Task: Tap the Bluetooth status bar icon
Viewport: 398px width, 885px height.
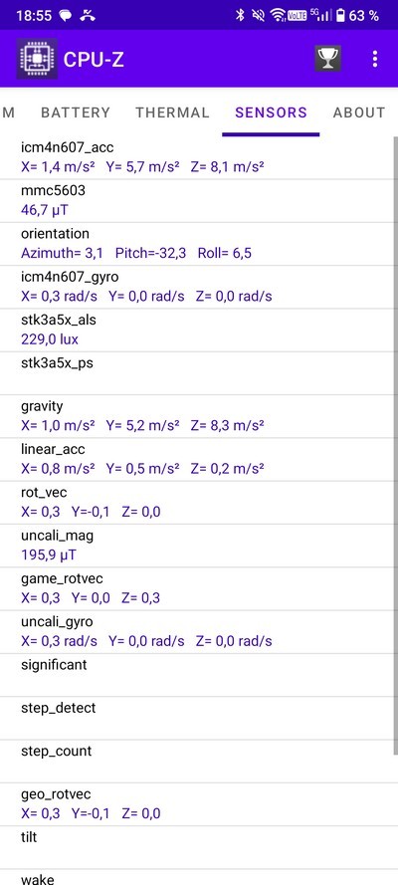Action: click(240, 16)
